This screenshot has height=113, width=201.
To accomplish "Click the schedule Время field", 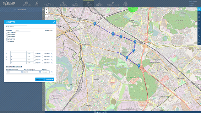I will pos(46,72).
